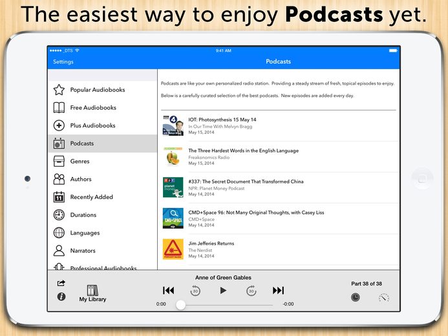Click the Genres archive box icon

(59, 162)
